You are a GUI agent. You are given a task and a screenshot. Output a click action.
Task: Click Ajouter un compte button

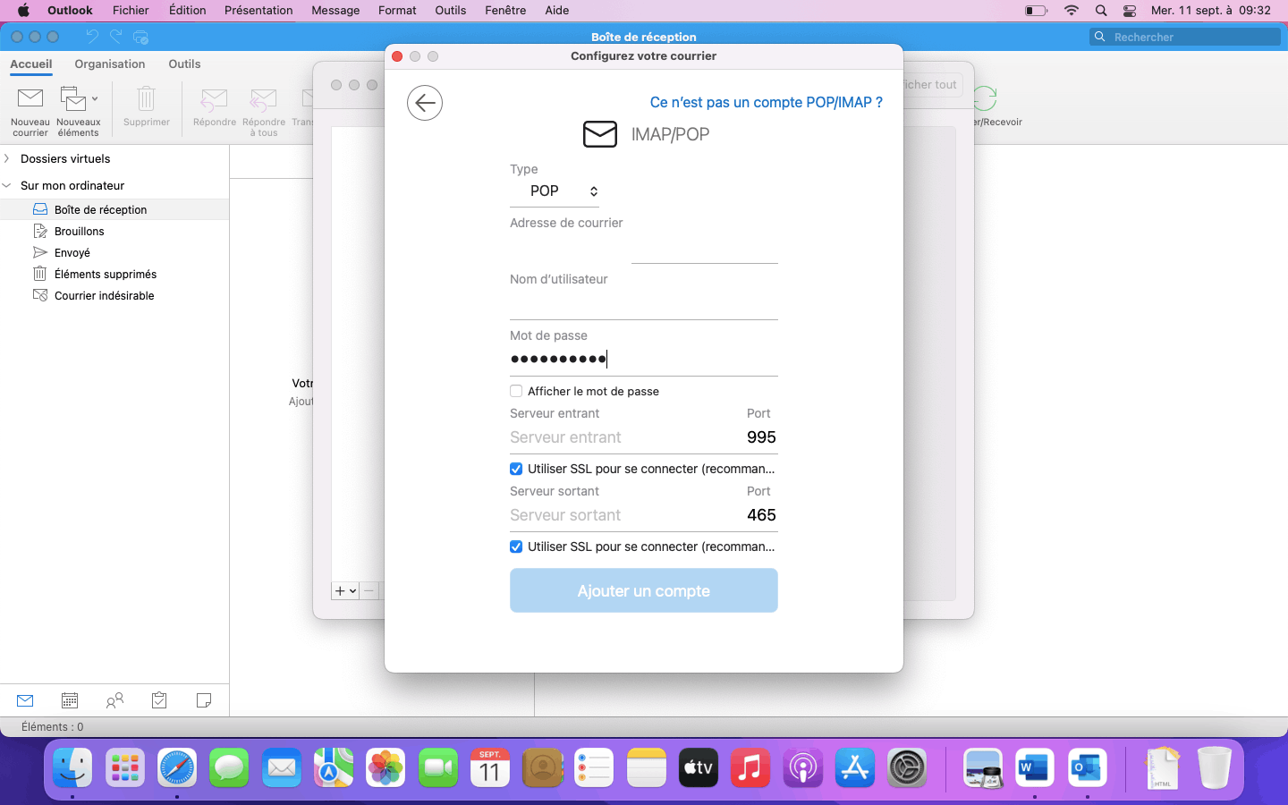644,590
